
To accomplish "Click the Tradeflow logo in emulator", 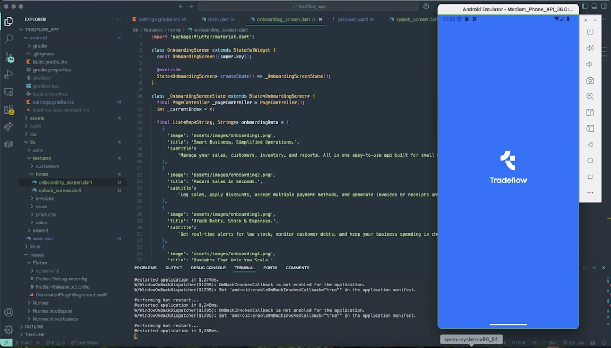I will [x=508, y=167].
